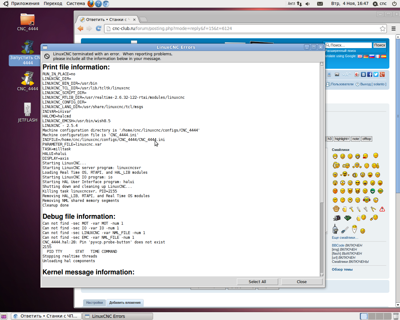The height and width of the screenshot is (320, 400).
Task: Click the BBCode link in posting options
Action: click(x=338, y=245)
